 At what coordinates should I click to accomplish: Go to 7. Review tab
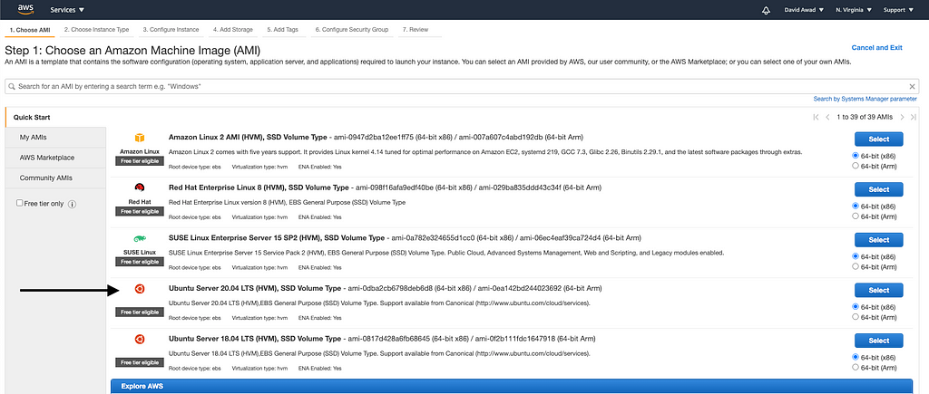click(x=416, y=30)
